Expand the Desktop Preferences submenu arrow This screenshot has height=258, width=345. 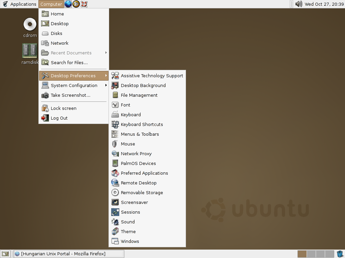[x=106, y=76]
